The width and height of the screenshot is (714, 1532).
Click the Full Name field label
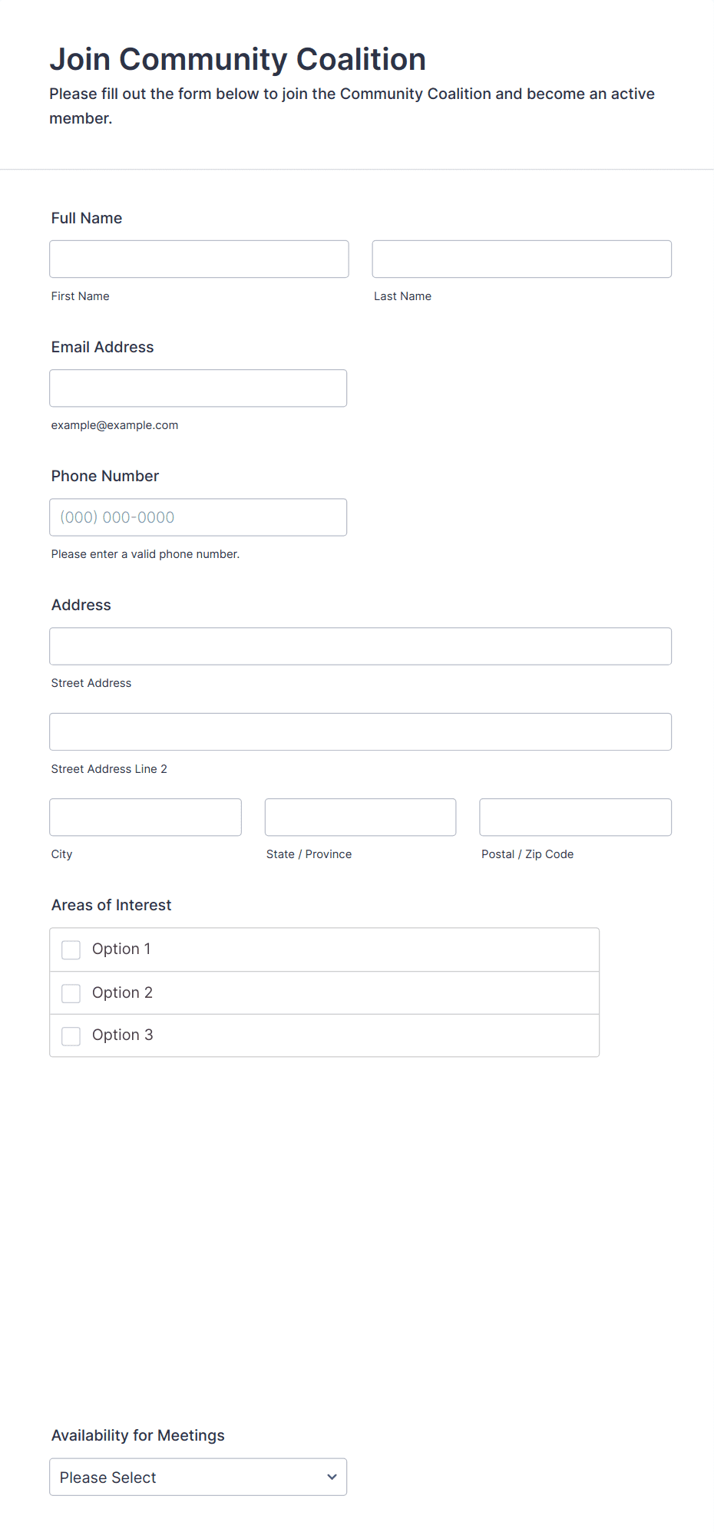click(x=87, y=218)
